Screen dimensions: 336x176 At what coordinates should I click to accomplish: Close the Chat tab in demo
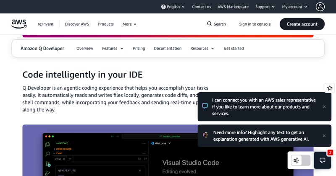tap(64, 159)
